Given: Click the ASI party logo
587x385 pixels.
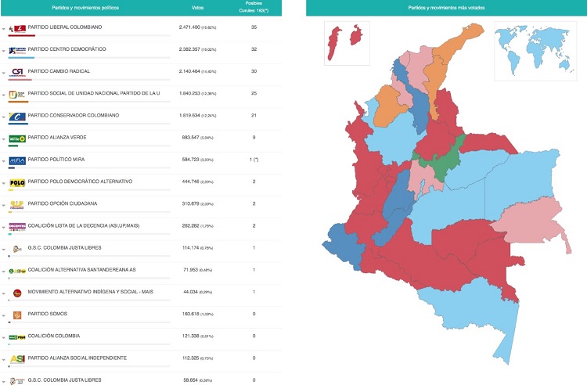Looking at the screenshot, I should (x=17, y=359).
